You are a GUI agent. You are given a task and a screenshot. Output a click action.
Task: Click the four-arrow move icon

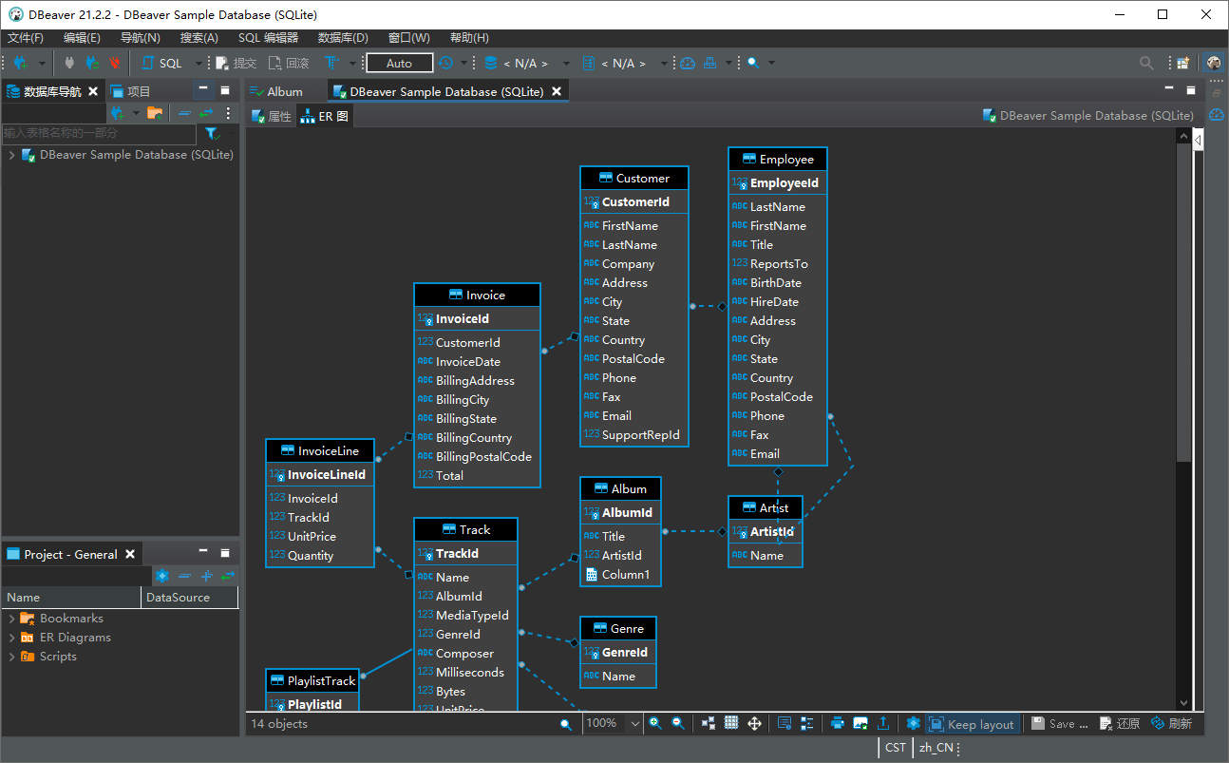(755, 723)
